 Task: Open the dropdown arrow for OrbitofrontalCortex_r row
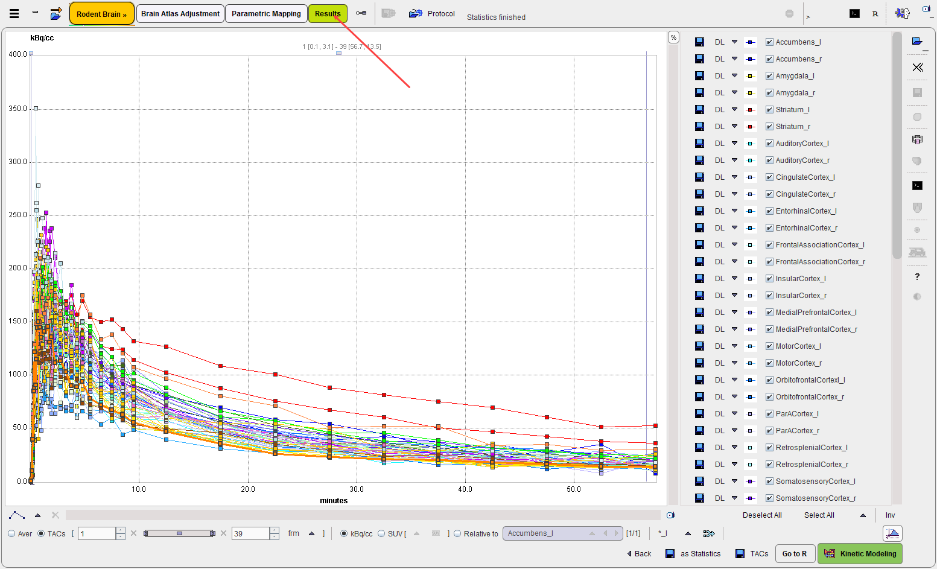point(734,396)
